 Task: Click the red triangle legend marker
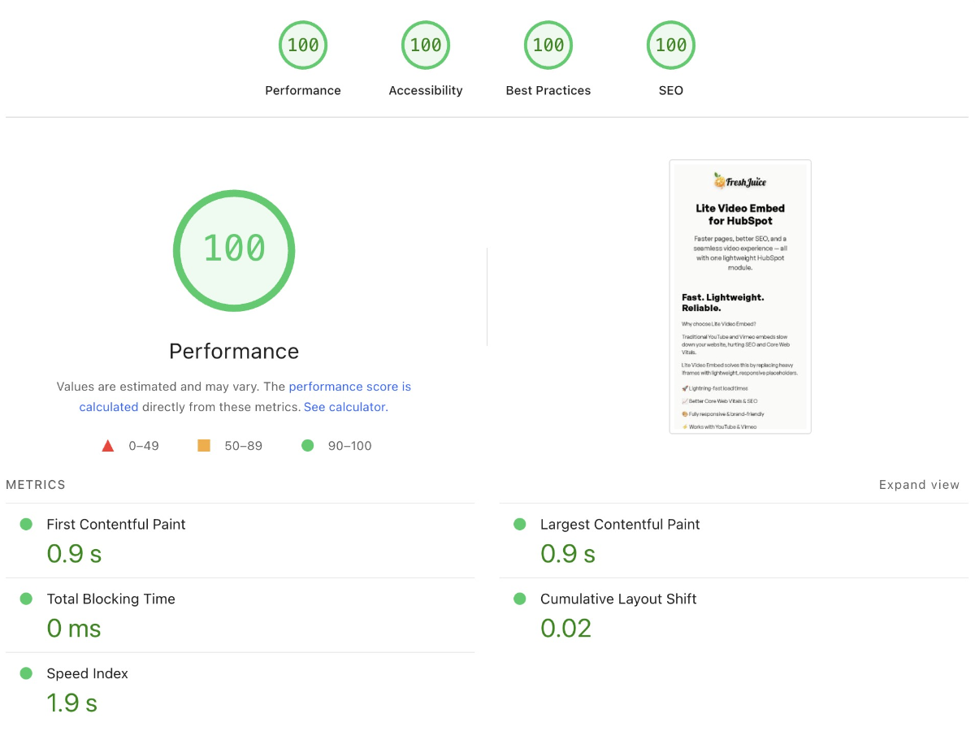click(x=107, y=445)
